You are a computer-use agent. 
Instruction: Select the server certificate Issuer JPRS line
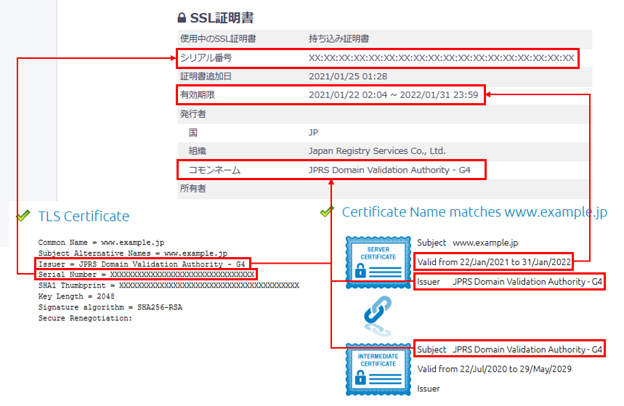[x=509, y=281]
